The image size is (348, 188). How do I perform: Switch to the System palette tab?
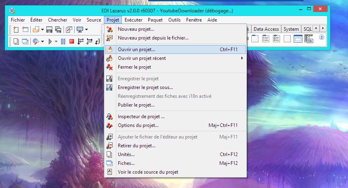tap(291, 29)
